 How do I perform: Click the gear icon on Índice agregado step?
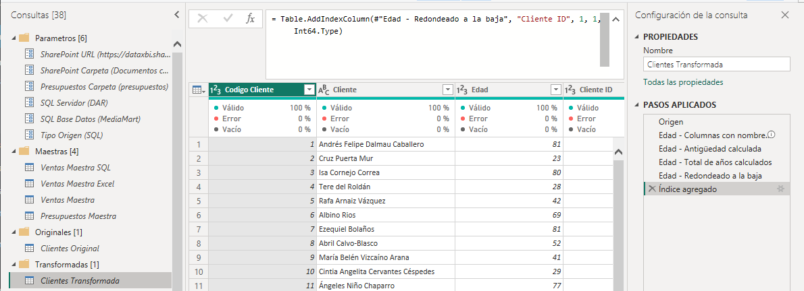tap(781, 189)
